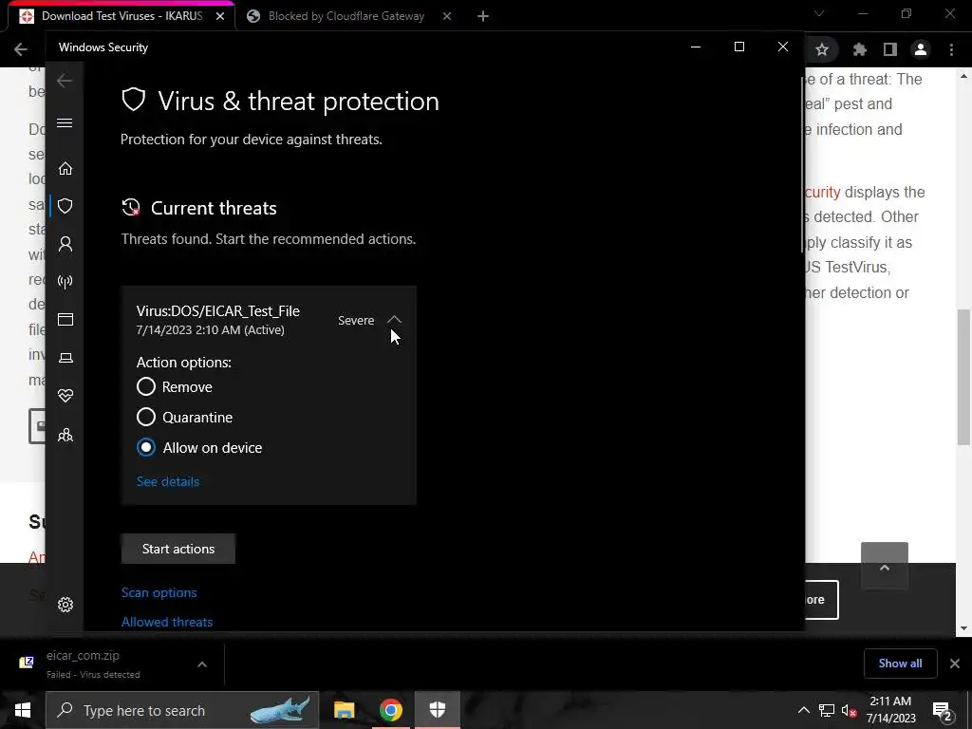The image size is (972, 729).
Task: Toggle the hamburger navigation menu in Windows Security
Action: coord(65,122)
